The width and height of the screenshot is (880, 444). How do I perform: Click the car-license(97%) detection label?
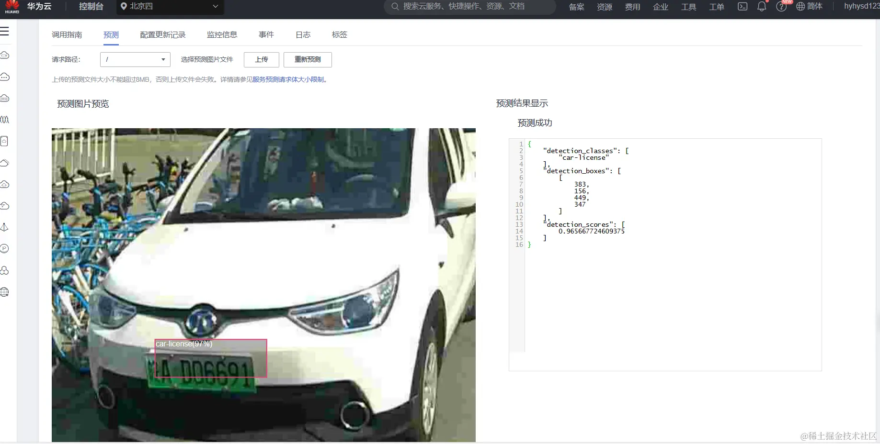click(184, 344)
